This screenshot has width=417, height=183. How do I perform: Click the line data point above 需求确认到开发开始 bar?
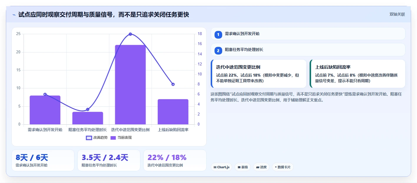tap(45, 94)
